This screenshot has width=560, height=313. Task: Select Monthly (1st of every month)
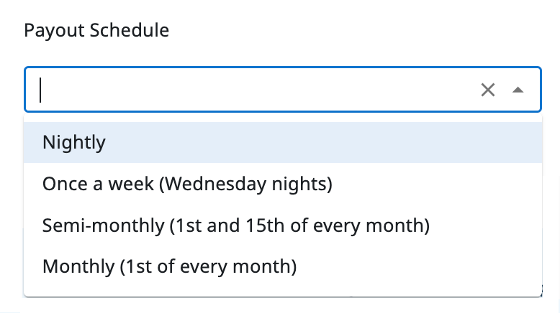tap(170, 266)
